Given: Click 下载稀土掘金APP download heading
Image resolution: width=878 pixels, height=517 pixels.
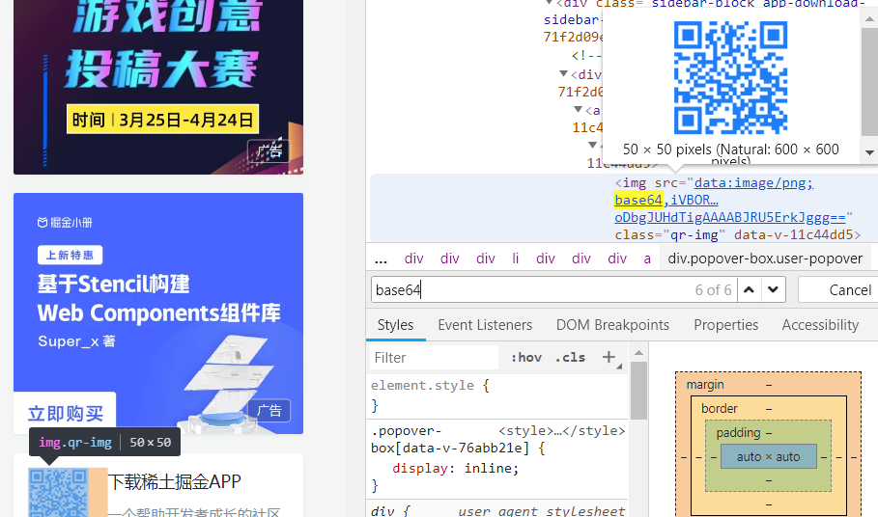Looking at the screenshot, I should tap(174, 481).
